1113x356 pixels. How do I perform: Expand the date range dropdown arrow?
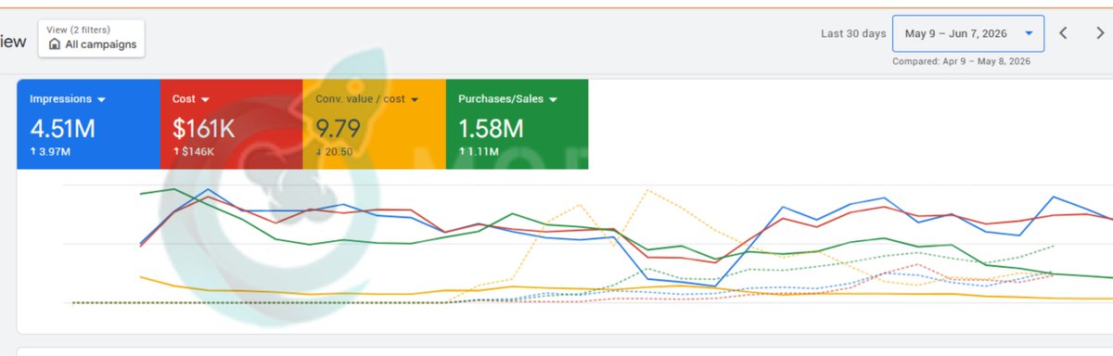pos(1029,33)
